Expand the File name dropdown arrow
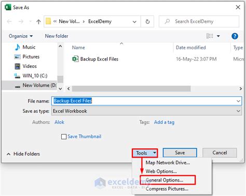 [x=238, y=101]
